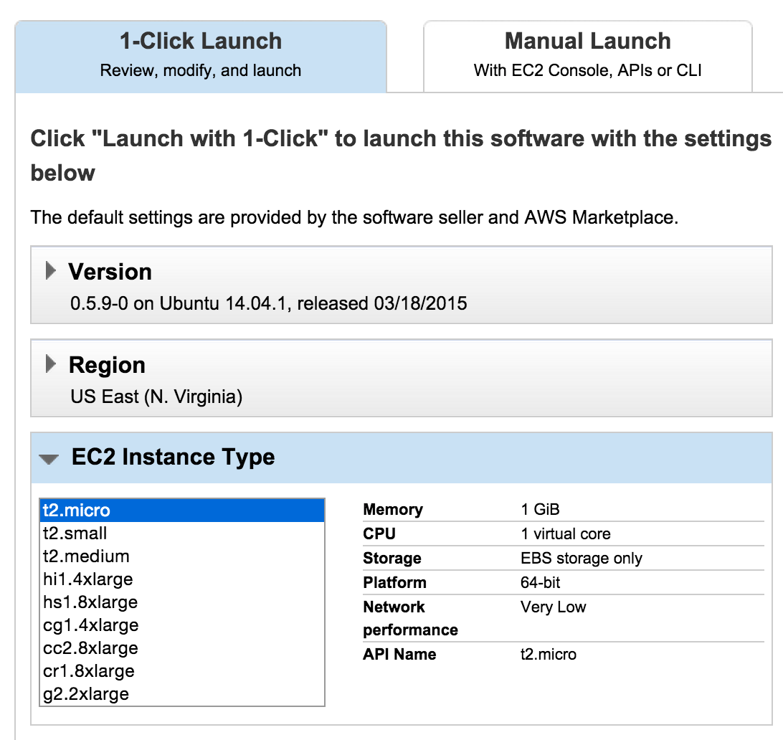Click the API Name t2.micro value
This screenshot has height=740, width=783.
[549, 654]
